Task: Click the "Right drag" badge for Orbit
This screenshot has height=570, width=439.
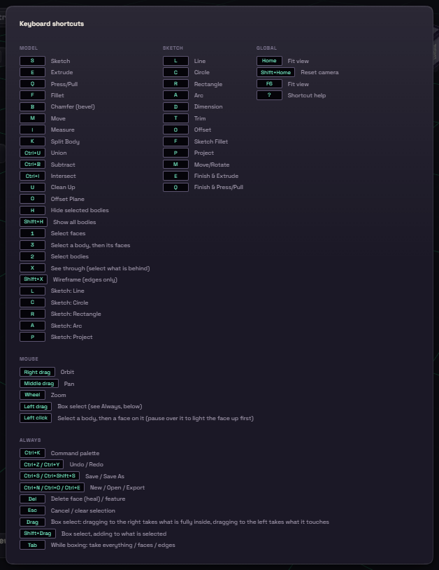Action: pyautogui.click(x=37, y=372)
